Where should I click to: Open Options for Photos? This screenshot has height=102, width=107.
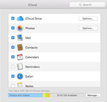click(x=88, y=28)
